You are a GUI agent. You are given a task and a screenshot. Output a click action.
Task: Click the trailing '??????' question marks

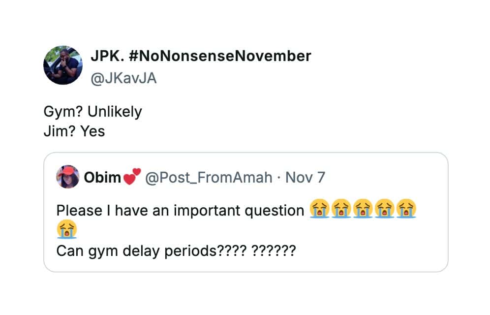(273, 251)
